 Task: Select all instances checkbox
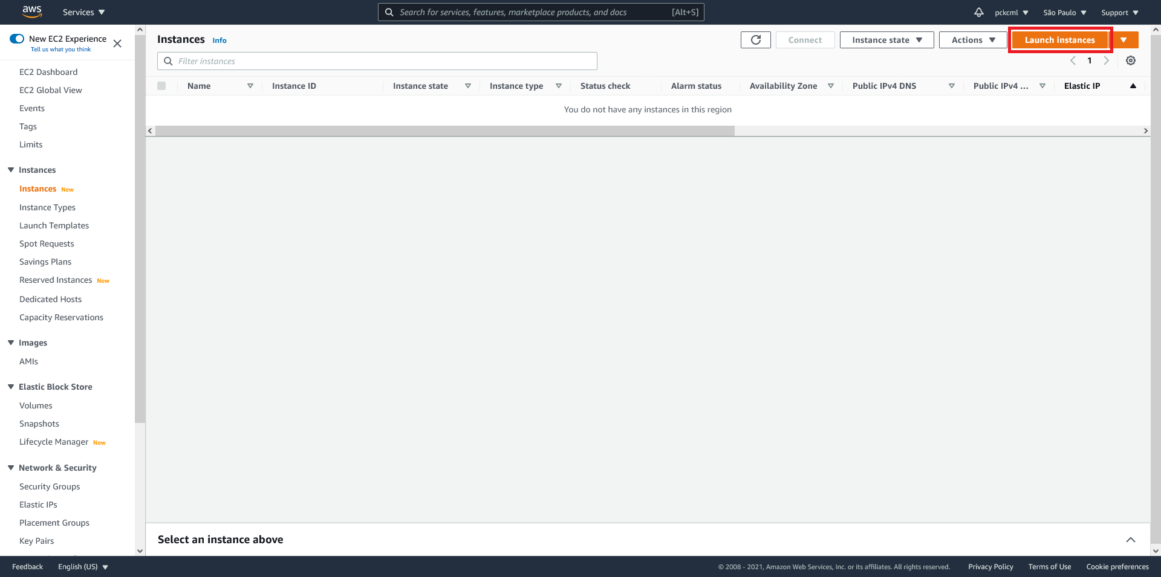click(x=161, y=86)
